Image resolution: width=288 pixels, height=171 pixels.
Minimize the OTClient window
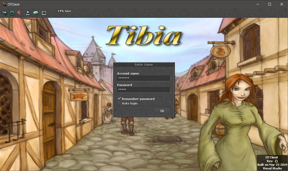258,4
